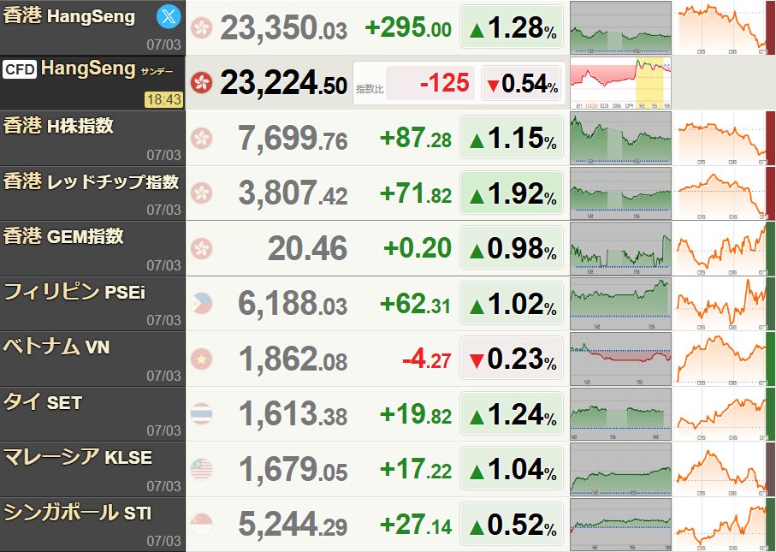Viewport: 776px width, 552px height.
Task: Click Philippines flag in PSEi row
Action: (x=201, y=304)
